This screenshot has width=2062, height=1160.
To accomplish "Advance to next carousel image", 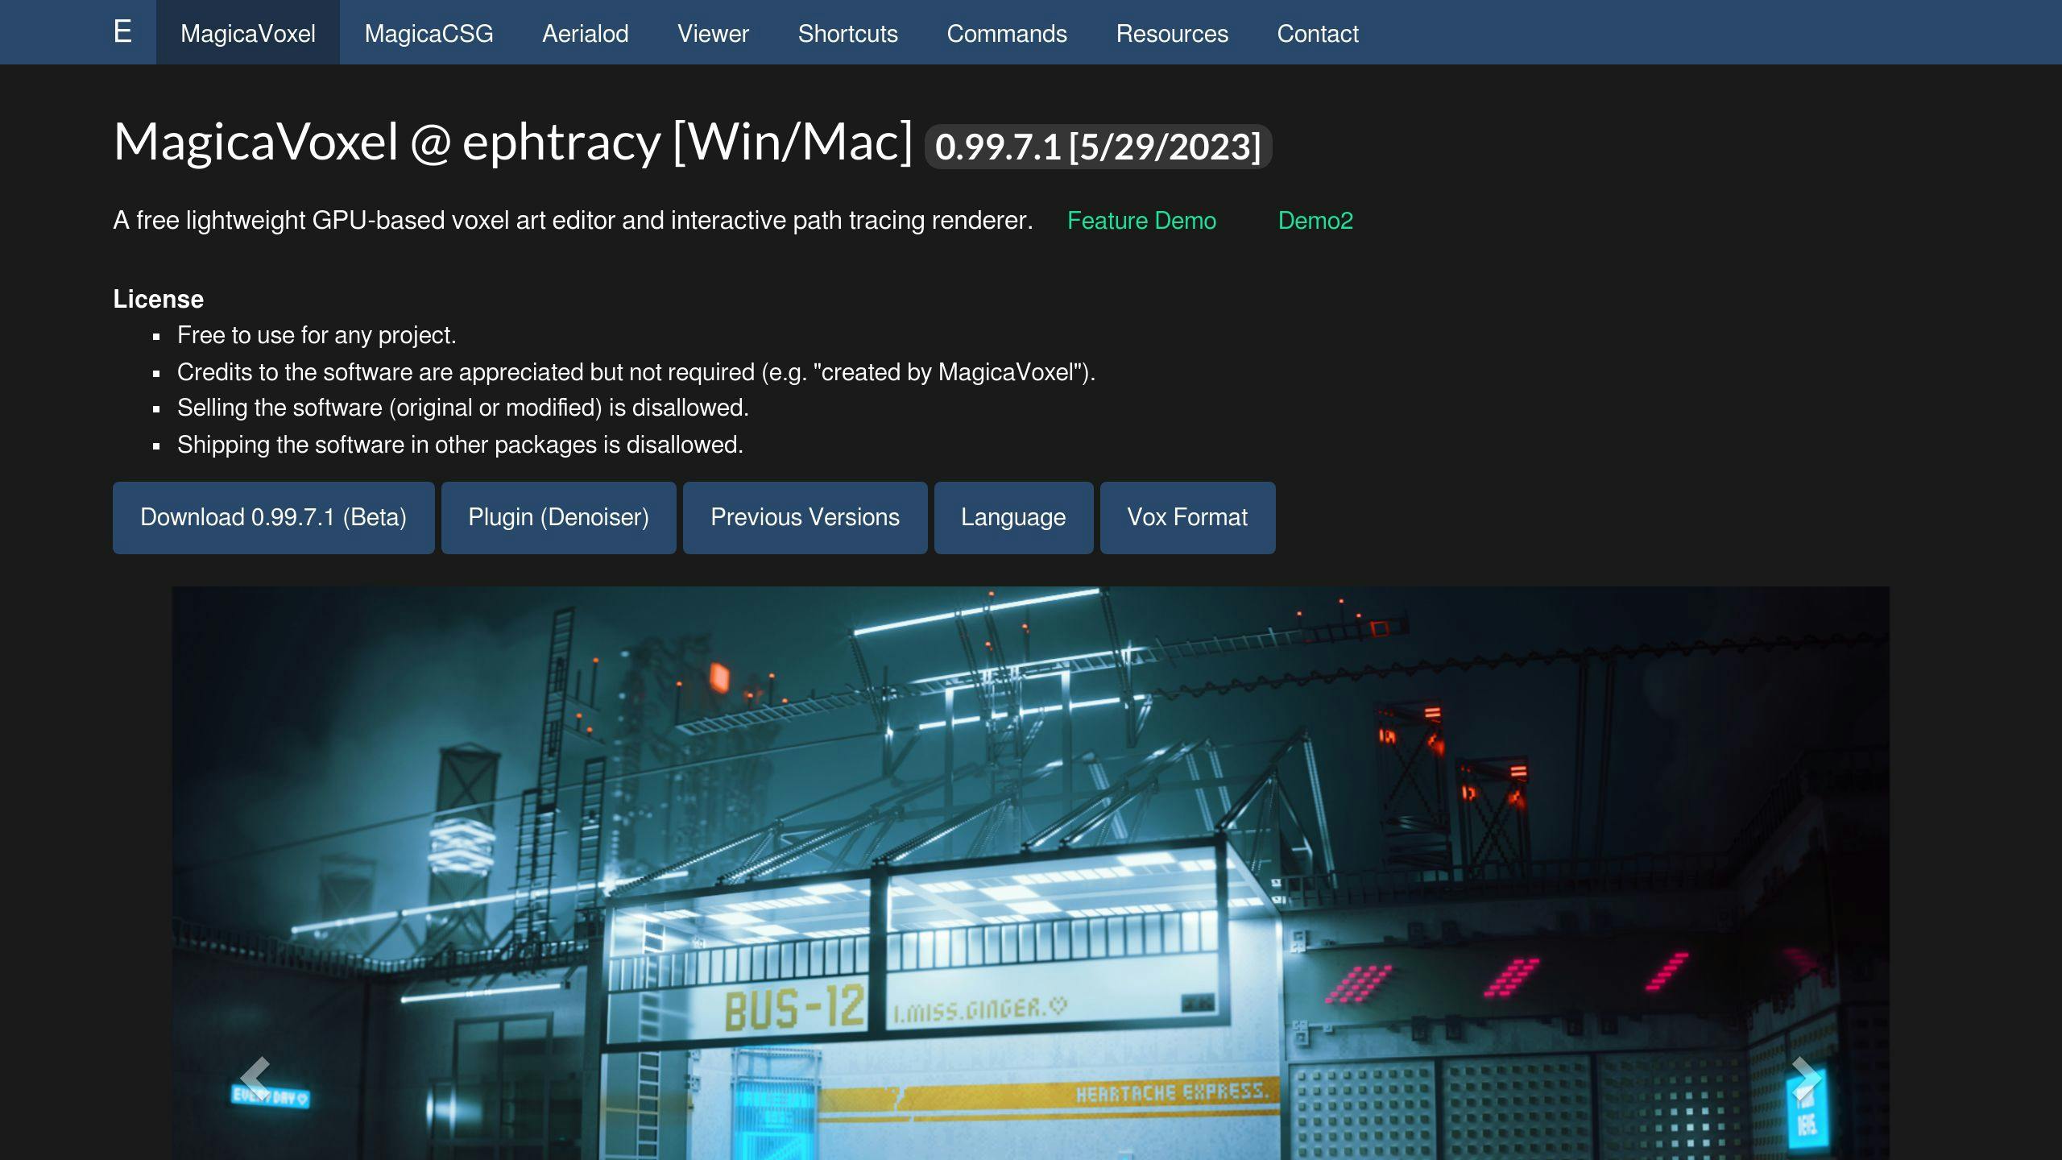I will (x=1806, y=1078).
